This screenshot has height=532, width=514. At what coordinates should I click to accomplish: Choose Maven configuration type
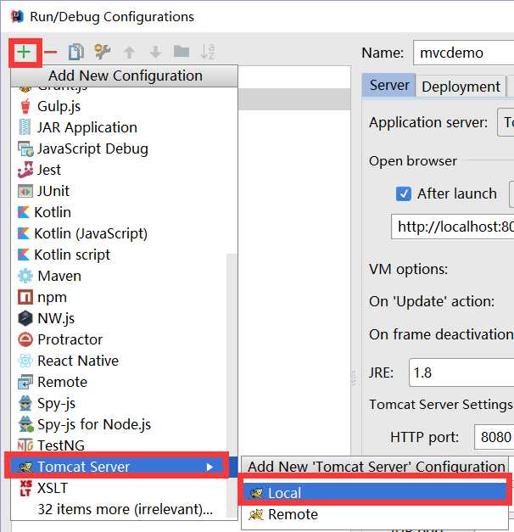click(x=119, y=276)
